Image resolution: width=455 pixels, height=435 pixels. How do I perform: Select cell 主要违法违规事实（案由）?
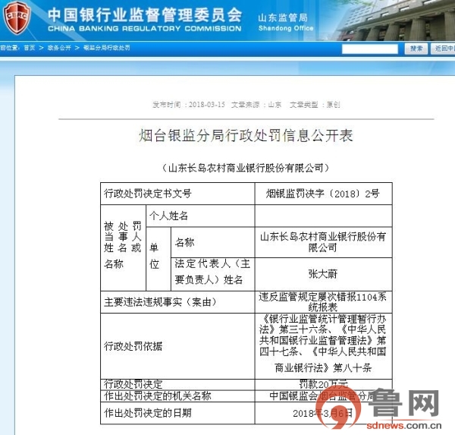click(177, 302)
